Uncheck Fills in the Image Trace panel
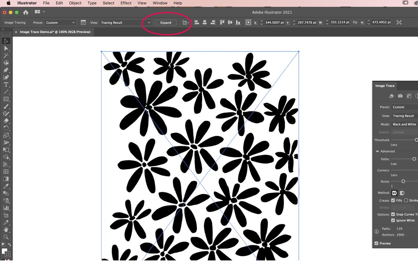The width and height of the screenshot is (418, 261). point(393,200)
